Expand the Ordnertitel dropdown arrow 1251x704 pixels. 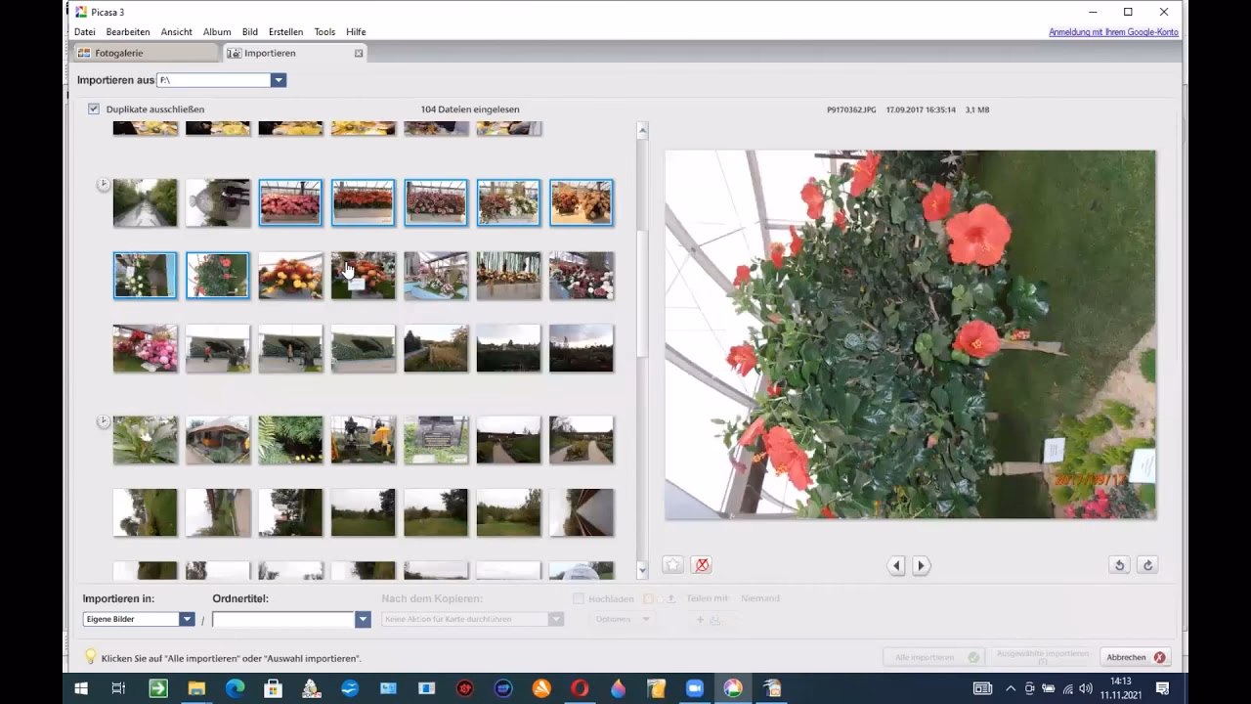point(363,619)
